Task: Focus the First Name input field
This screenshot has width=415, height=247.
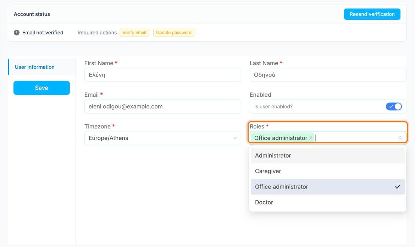Action: pyautogui.click(x=162, y=75)
